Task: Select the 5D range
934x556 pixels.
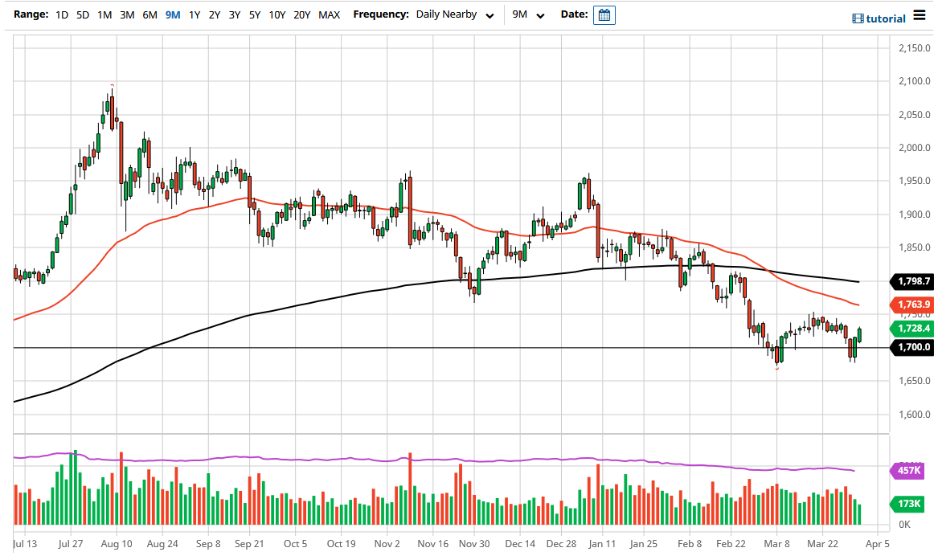Action: (83, 15)
